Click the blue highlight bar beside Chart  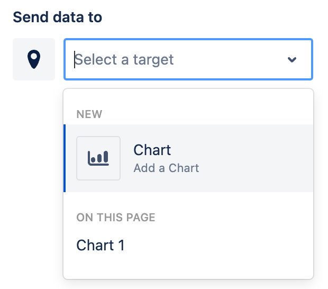click(x=65, y=158)
